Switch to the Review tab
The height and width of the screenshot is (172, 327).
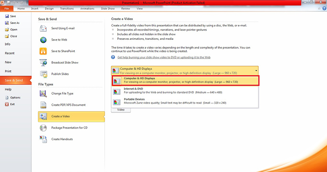click(x=125, y=9)
